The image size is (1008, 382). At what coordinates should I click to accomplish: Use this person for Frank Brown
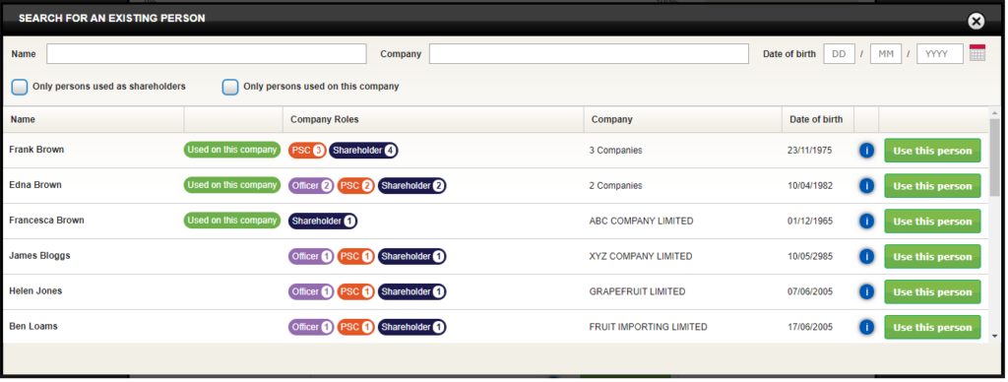coord(932,151)
